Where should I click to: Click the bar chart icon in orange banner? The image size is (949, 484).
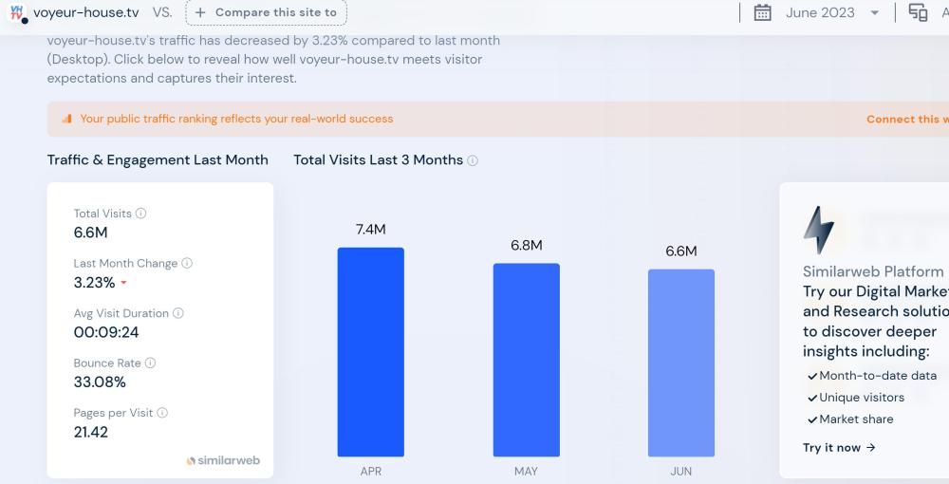[66, 119]
